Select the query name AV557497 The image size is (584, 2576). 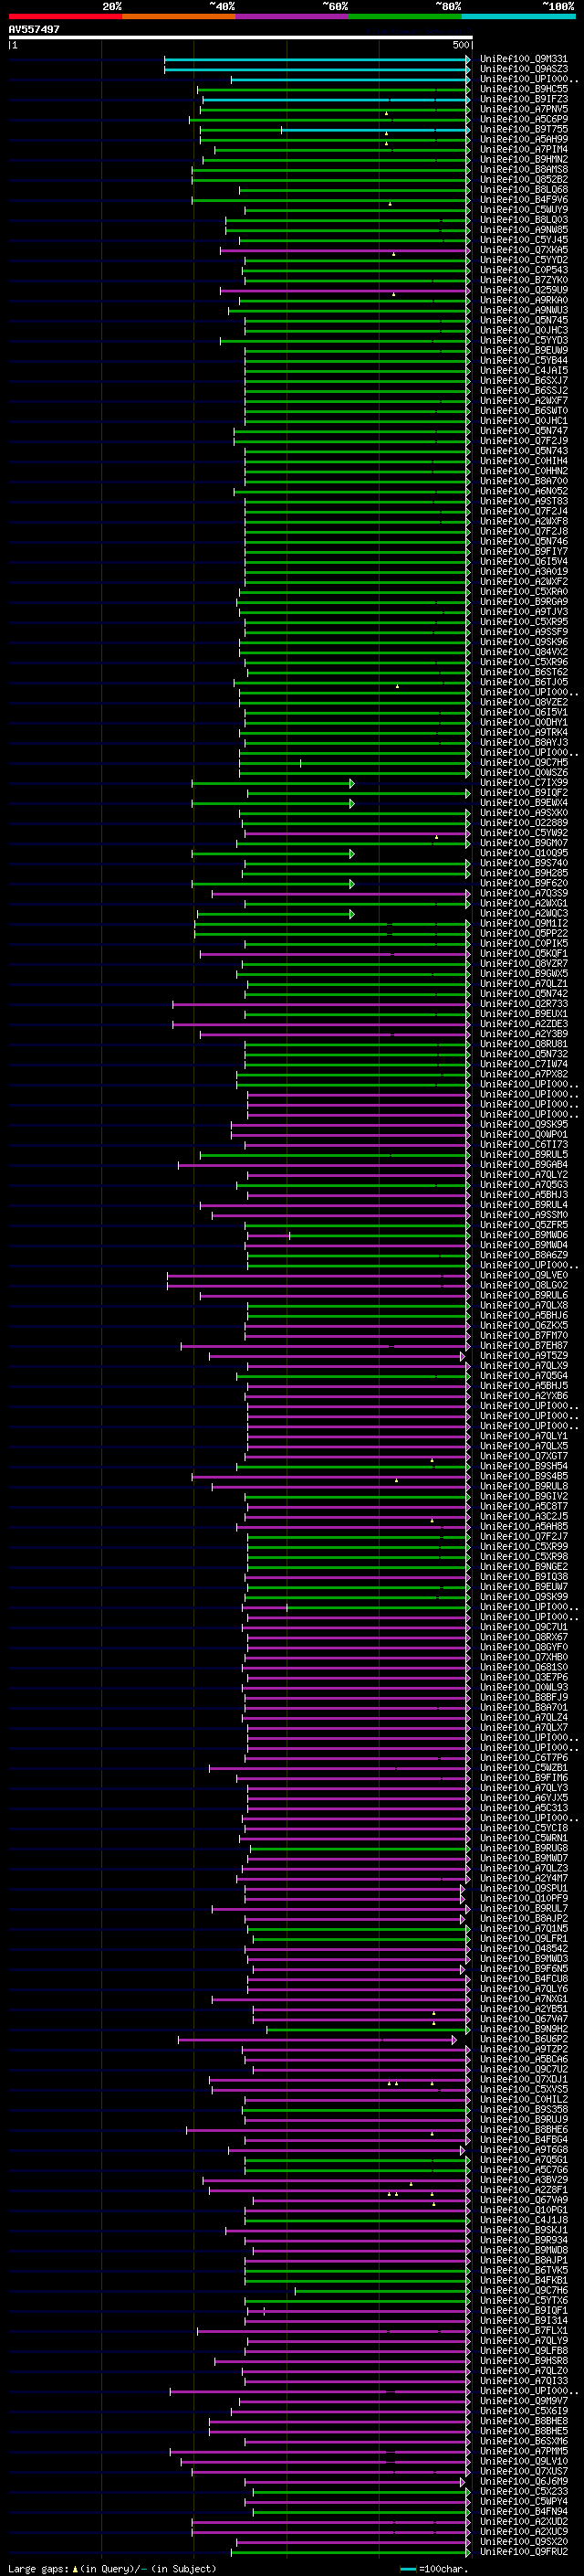(x=34, y=29)
